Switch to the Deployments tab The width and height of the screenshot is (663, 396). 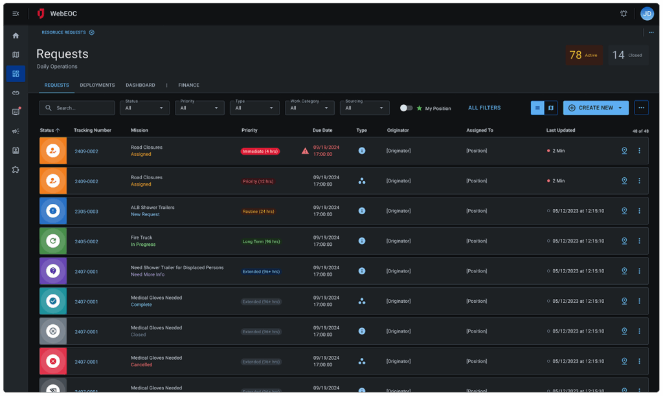click(x=97, y=85)
